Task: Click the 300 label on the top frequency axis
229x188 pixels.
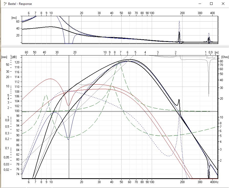Action: [200, 13]
